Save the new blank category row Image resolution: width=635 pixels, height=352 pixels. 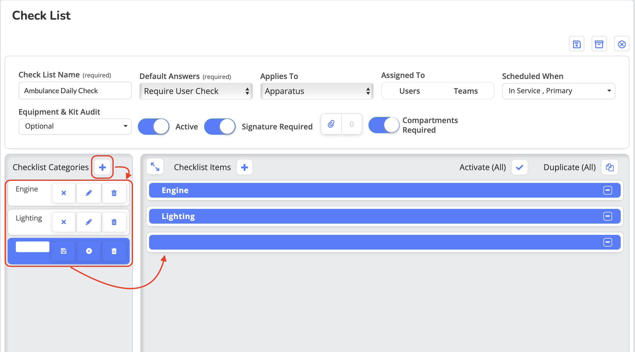[64, 251]
